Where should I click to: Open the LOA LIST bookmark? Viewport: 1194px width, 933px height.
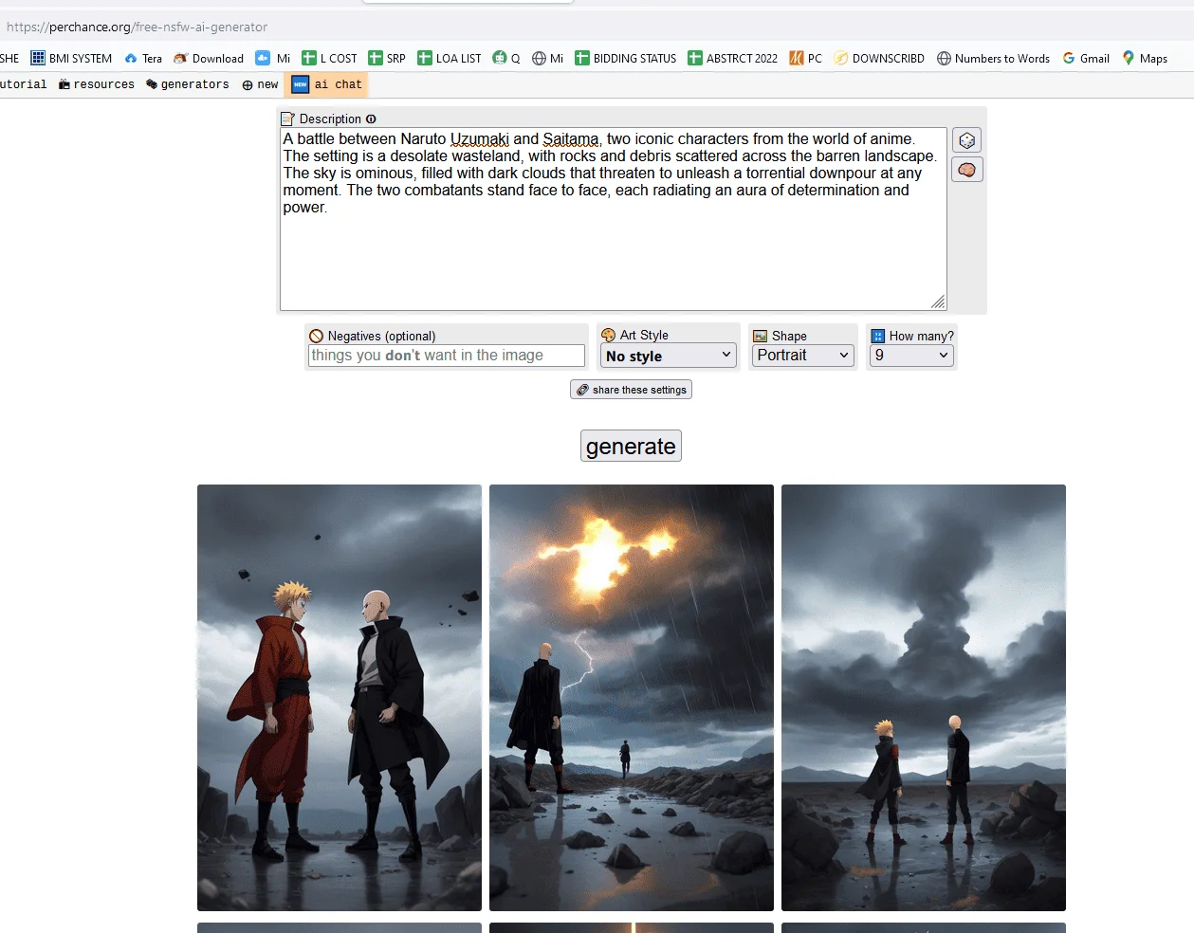pyautogui.click(x=450, y=58)
